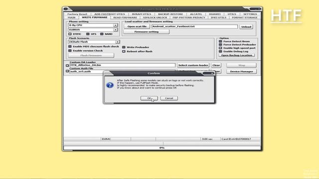Enable Force Detect Brom
319x179 pixels.
point(220,41)
